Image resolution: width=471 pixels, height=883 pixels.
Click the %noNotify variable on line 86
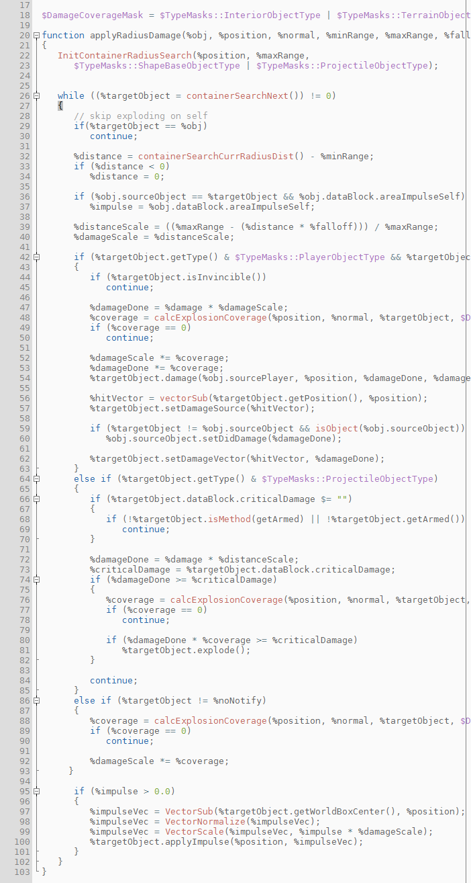(238, 700)
